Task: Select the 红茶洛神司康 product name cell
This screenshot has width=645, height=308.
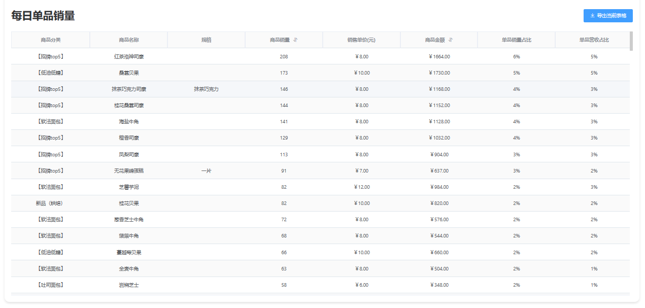Action: (129, 57)
